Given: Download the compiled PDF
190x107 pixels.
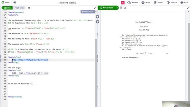Looking at the screenshot, I should [x=125, y=8].
